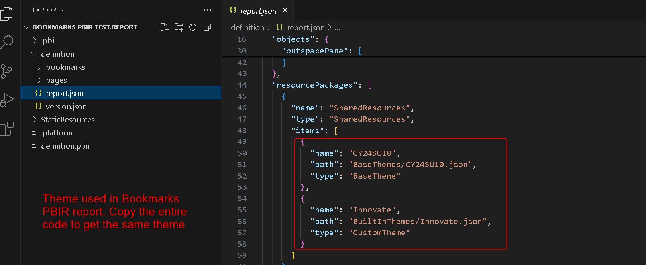646x265 pixels.
Task: Click the New Folder icon in Explorer
Action: (x=179, y=27)
